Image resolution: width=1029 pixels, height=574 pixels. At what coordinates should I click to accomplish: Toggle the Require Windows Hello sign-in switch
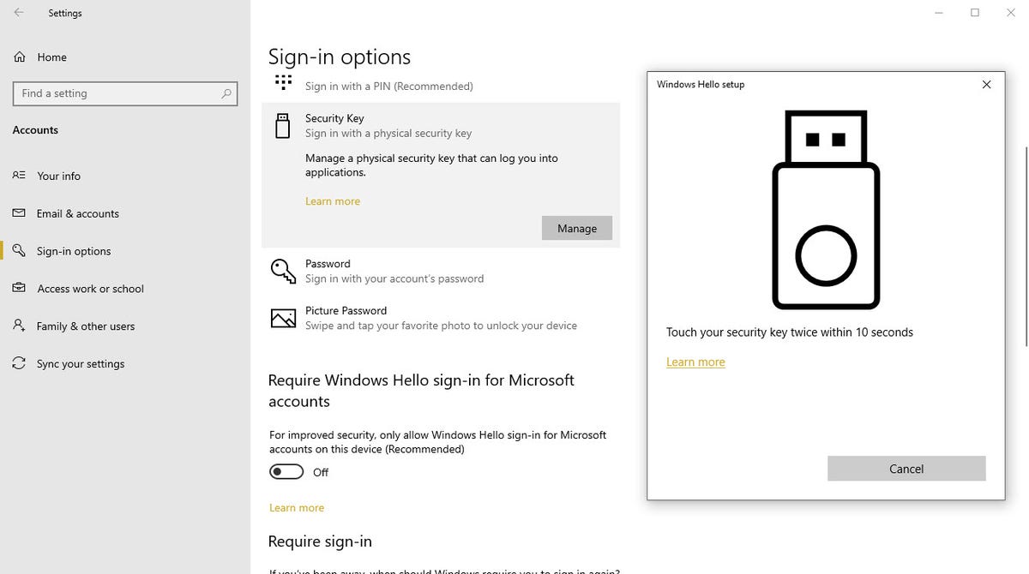click(286, 472)
